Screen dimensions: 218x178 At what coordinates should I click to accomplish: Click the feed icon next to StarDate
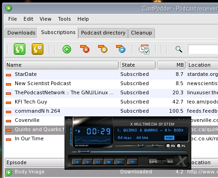point(8,75)
